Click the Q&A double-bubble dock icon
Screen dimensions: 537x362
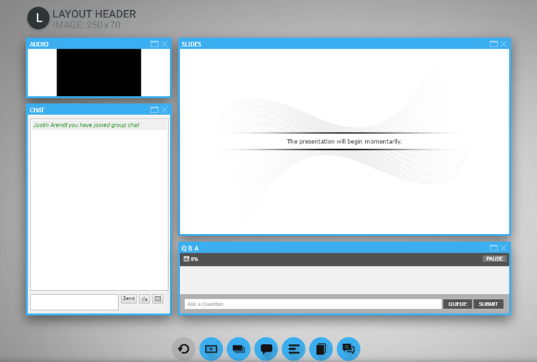coord(348,349)
